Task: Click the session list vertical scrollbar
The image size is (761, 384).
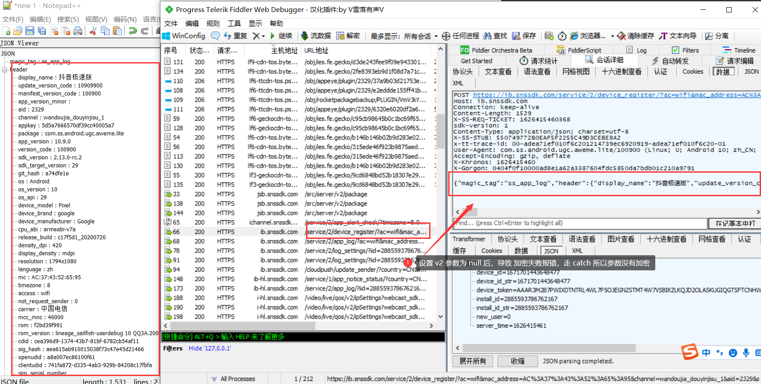Action: pos(440,131)
